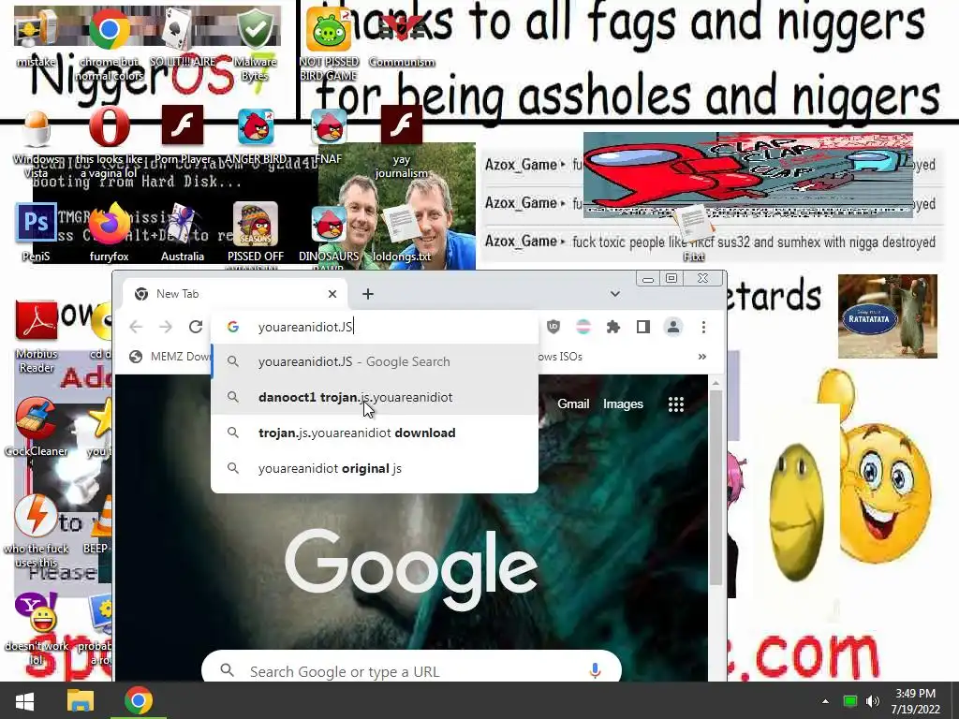959x719 pixels.
Task: Open the FNAF desktop icon
Action: tap(329, 136)
